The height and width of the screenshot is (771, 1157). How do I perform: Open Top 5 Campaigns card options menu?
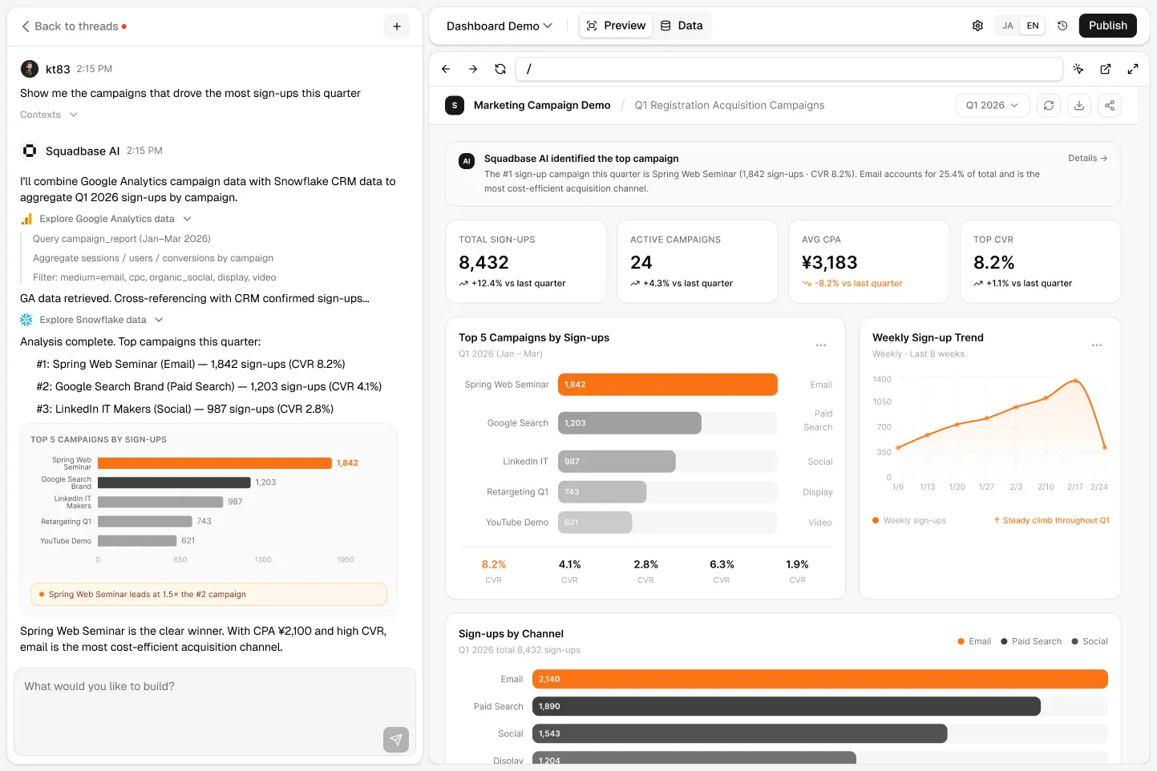click(821, 345)
